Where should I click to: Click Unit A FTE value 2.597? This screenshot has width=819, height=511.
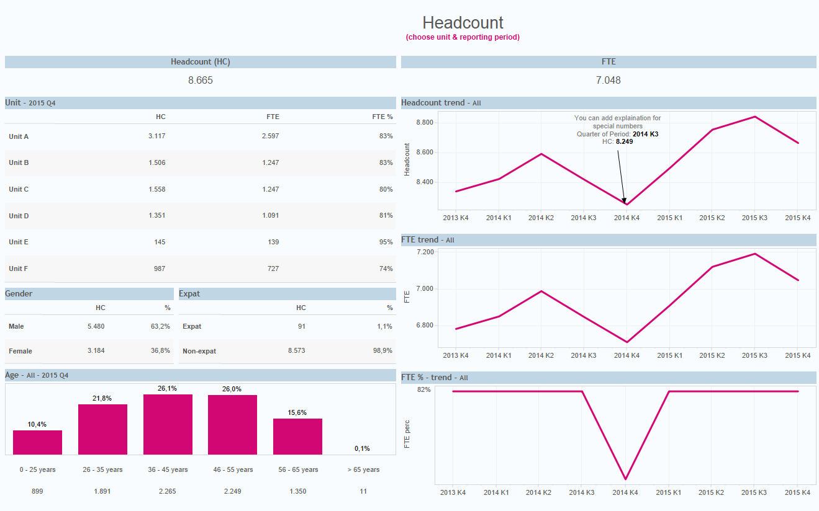pyautogui.click(x=270, y=136)
